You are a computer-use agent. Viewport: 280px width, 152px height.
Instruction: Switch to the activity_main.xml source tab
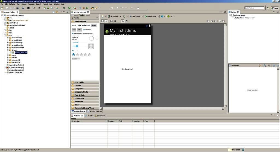pos(95,111)
